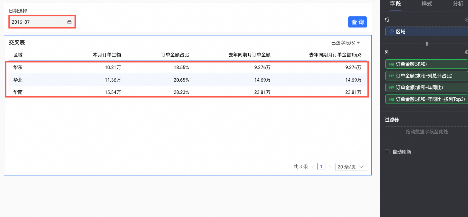Screen dimensions: 468x217
Task: Click the 日期选择 label
Action: click(18, 11)
